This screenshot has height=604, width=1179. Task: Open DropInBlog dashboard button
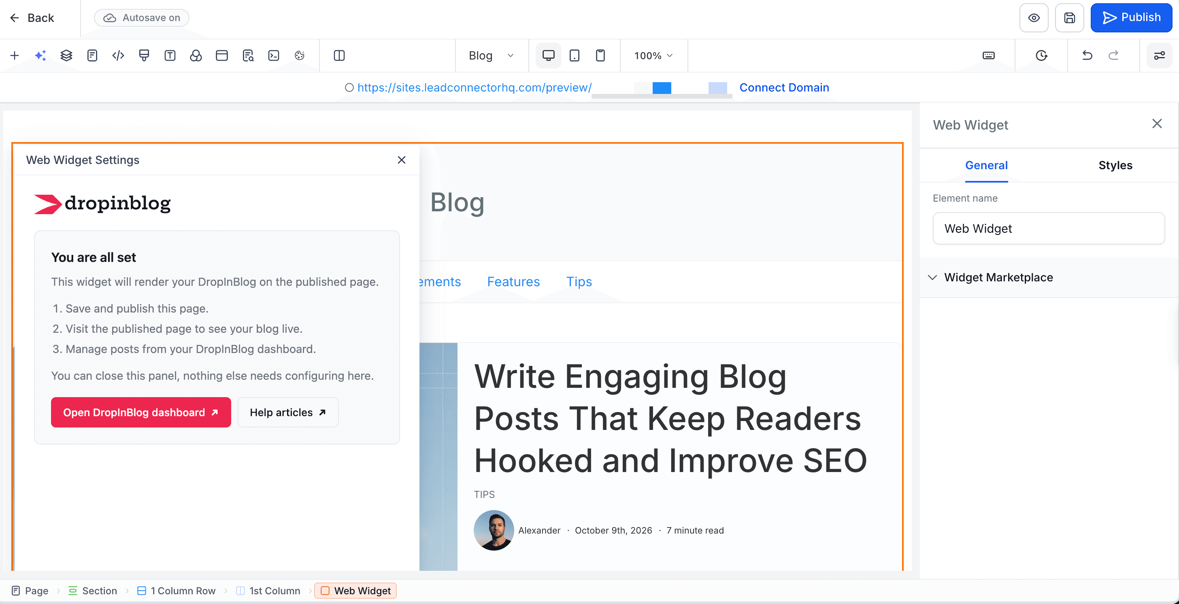[141, 412]
